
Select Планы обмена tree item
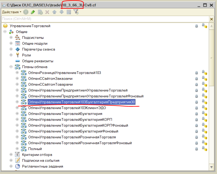[x=35, y=67]
